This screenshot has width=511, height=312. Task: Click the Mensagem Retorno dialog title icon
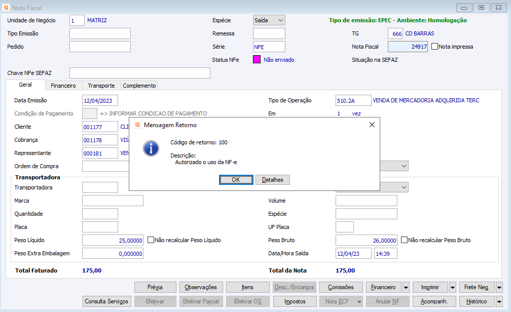tap(137, 125)
